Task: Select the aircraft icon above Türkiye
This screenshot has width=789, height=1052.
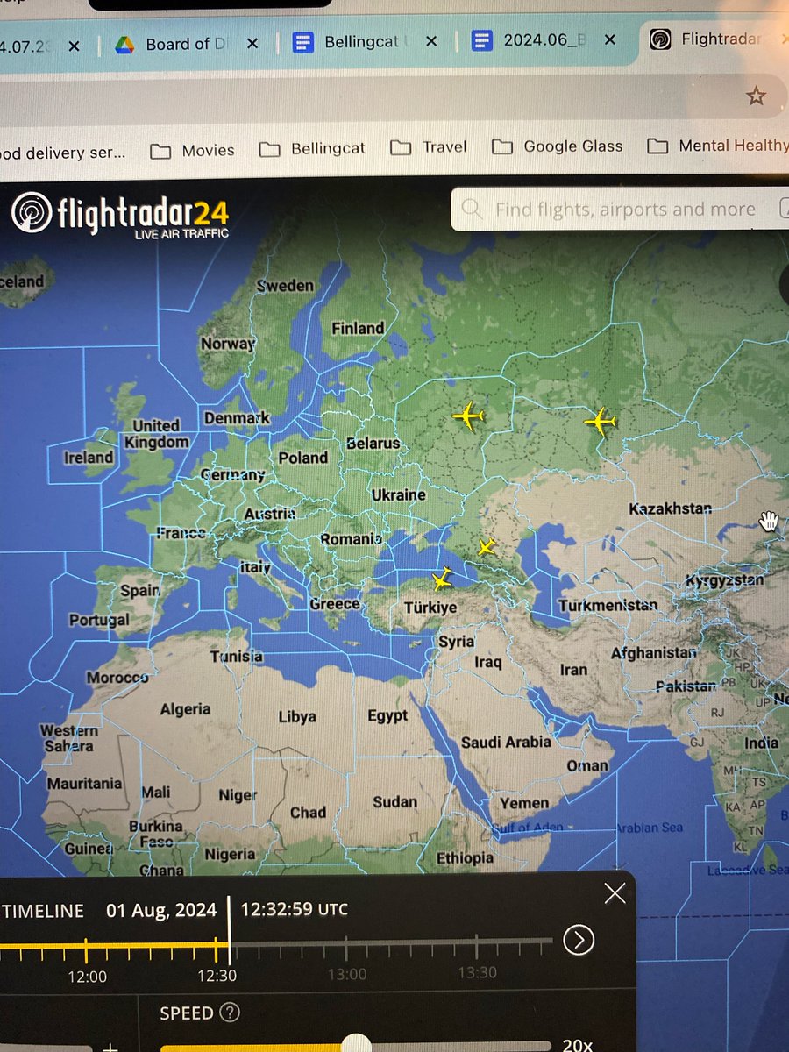Action: click(442, 578)
